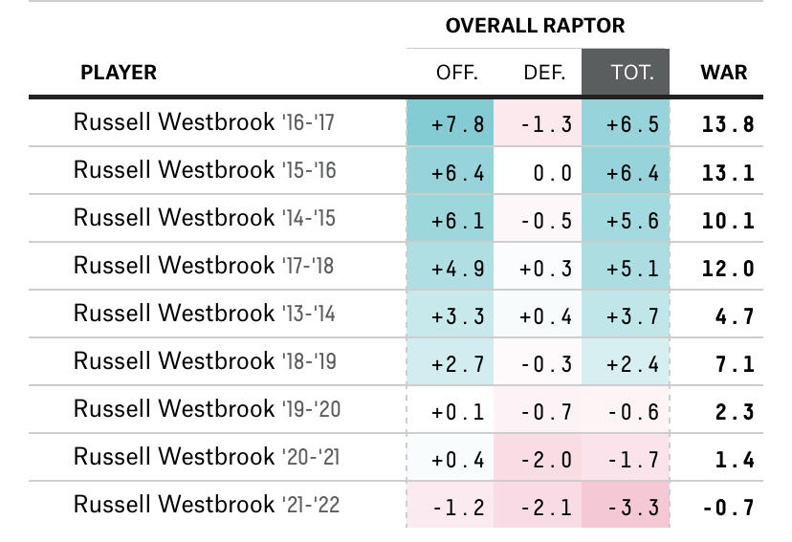Select the 13.8 WAR value

(x=727, y=124)
